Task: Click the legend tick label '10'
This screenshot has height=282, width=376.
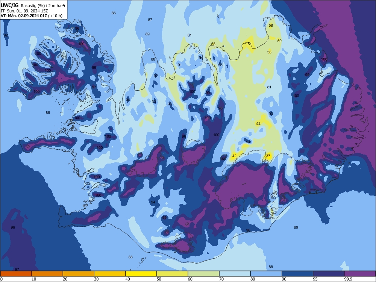Action: point(34,279)
